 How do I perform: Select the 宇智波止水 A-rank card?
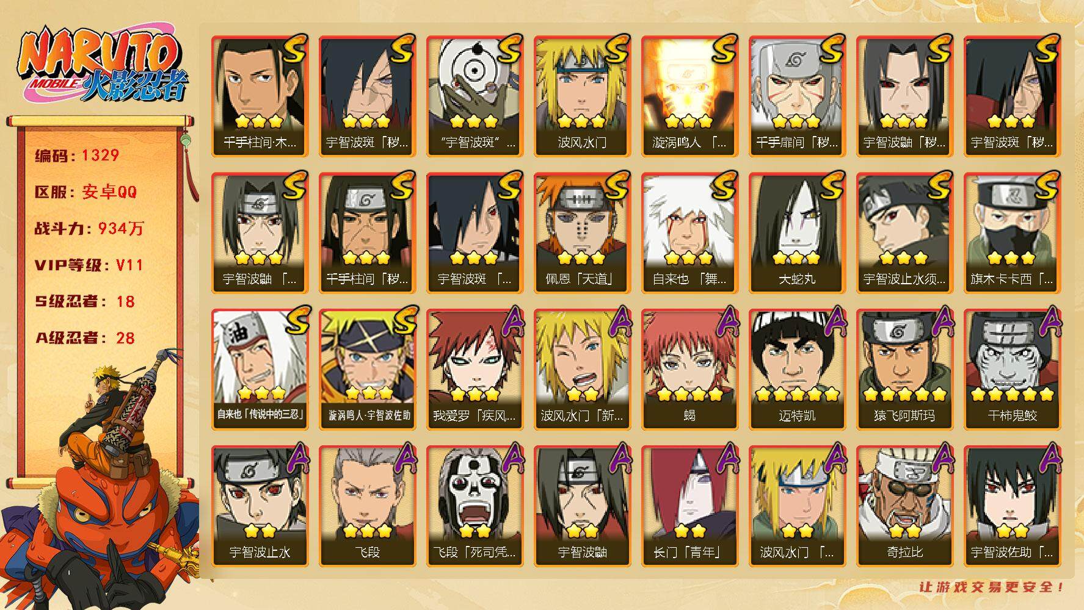click(x=259, y=506)
